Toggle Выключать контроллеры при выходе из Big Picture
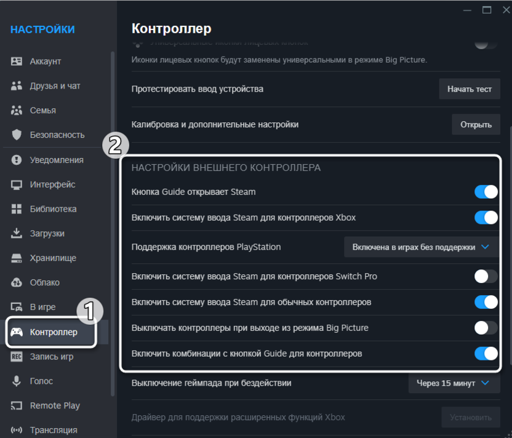The width and height of the screenshot is (512, 438). pos(486,328)
